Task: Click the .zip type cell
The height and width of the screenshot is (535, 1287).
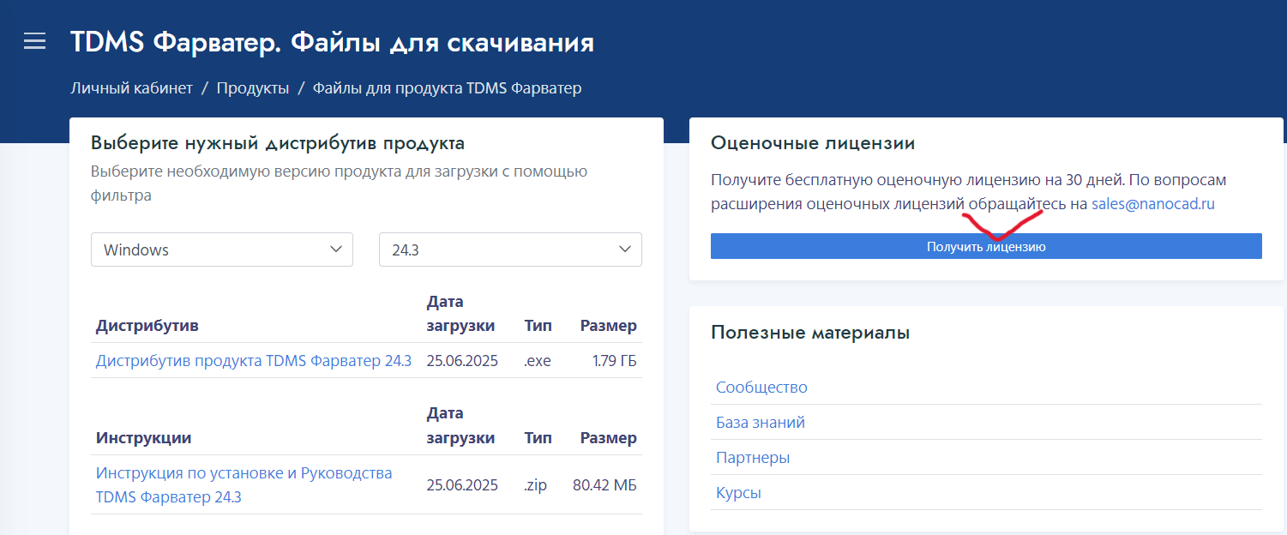Action: coord(535,485)
